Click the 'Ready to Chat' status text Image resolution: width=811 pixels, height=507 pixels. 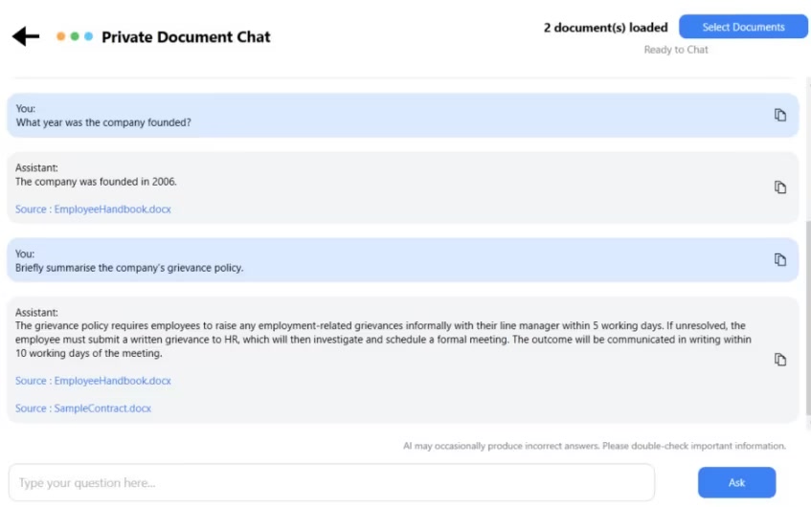pos(676,50)
